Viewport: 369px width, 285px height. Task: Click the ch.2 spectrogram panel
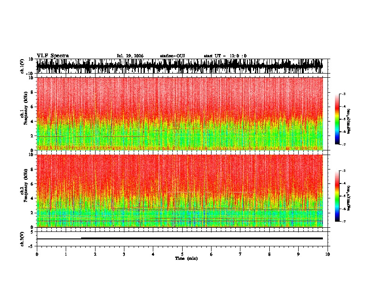(x=180, y=191)
